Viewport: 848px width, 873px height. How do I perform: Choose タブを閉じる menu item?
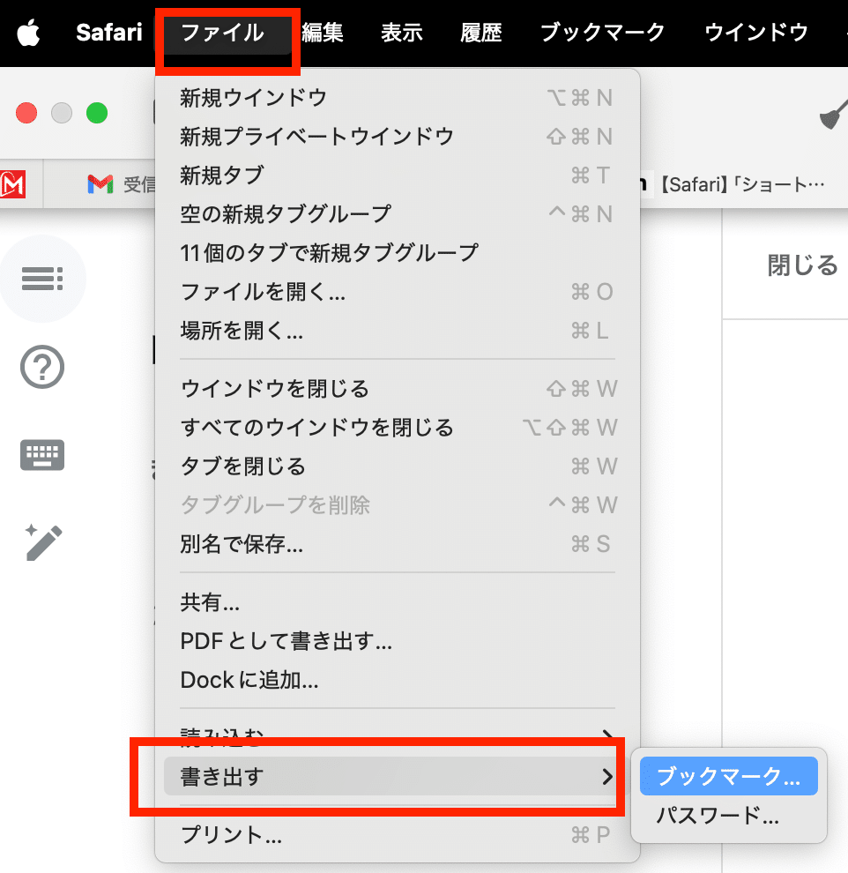coord(397,466)
